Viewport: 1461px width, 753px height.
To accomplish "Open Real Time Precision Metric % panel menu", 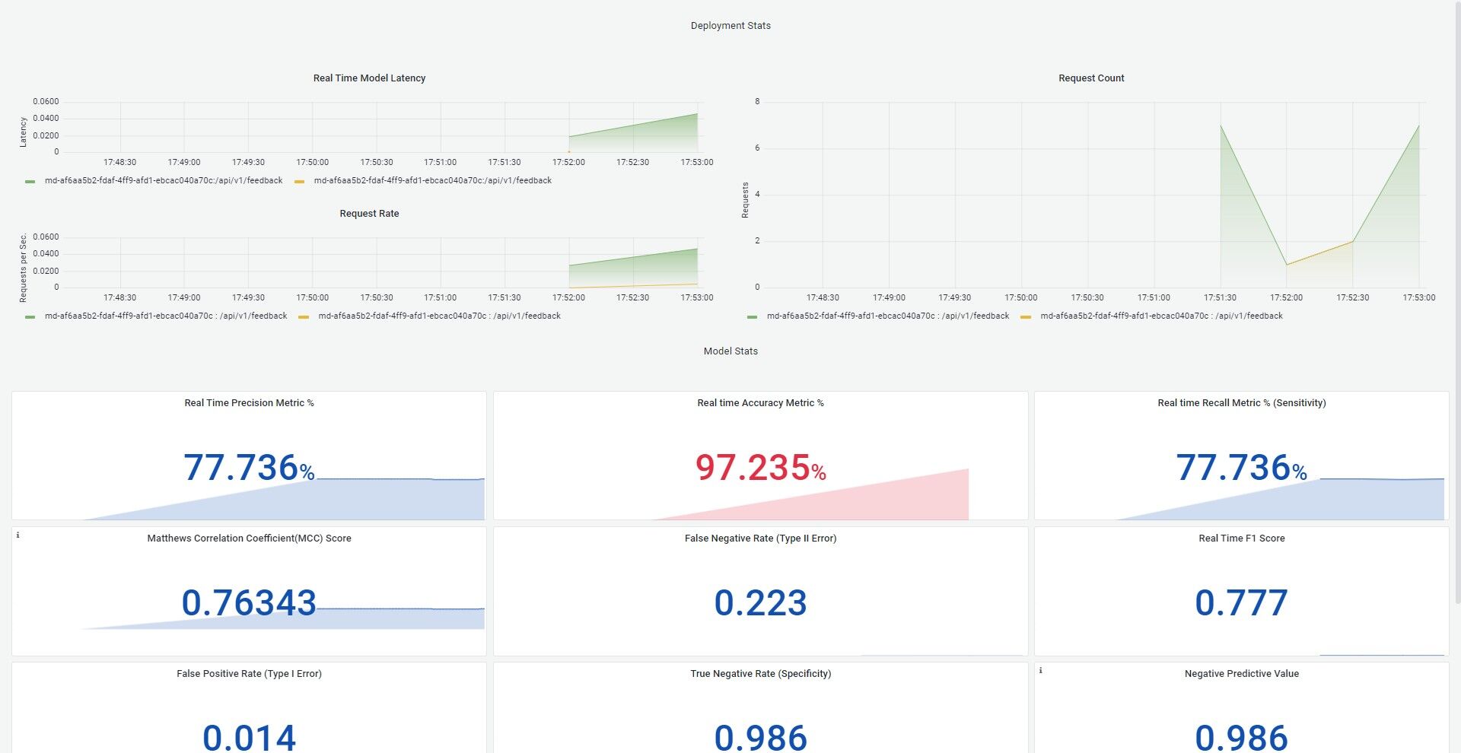I will pos(249,403).
